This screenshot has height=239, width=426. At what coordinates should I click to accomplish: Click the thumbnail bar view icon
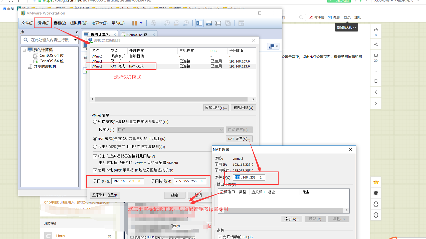(209, 23)
